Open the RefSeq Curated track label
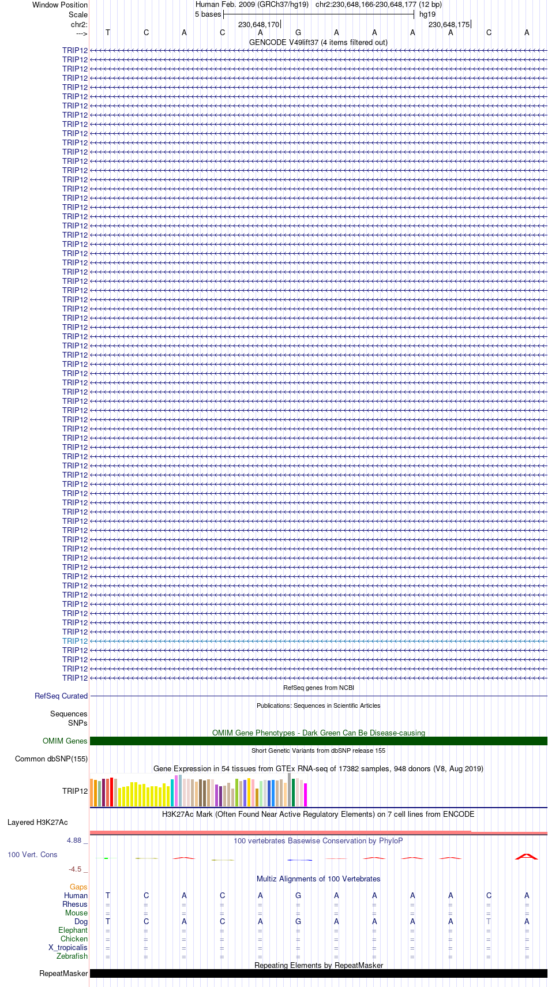 (61, 696)
